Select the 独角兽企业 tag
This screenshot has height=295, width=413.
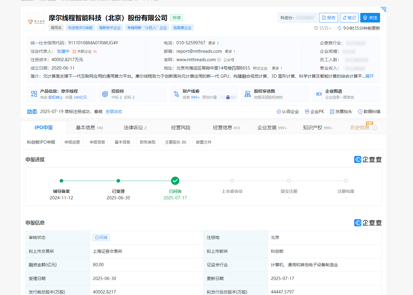pyautogui.click(x=182, y=28)
